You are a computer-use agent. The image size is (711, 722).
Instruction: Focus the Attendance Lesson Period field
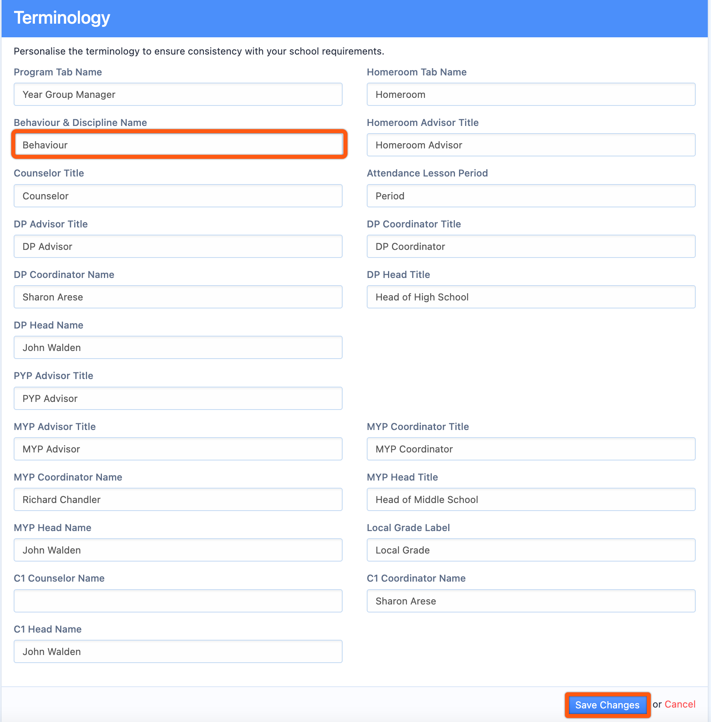pyautogui.click(x=531, y=196)
